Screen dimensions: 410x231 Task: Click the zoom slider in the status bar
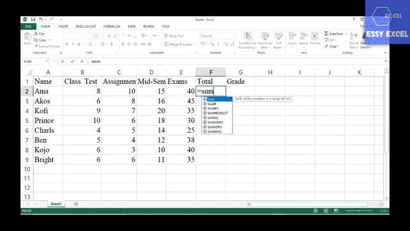(359, 211)
